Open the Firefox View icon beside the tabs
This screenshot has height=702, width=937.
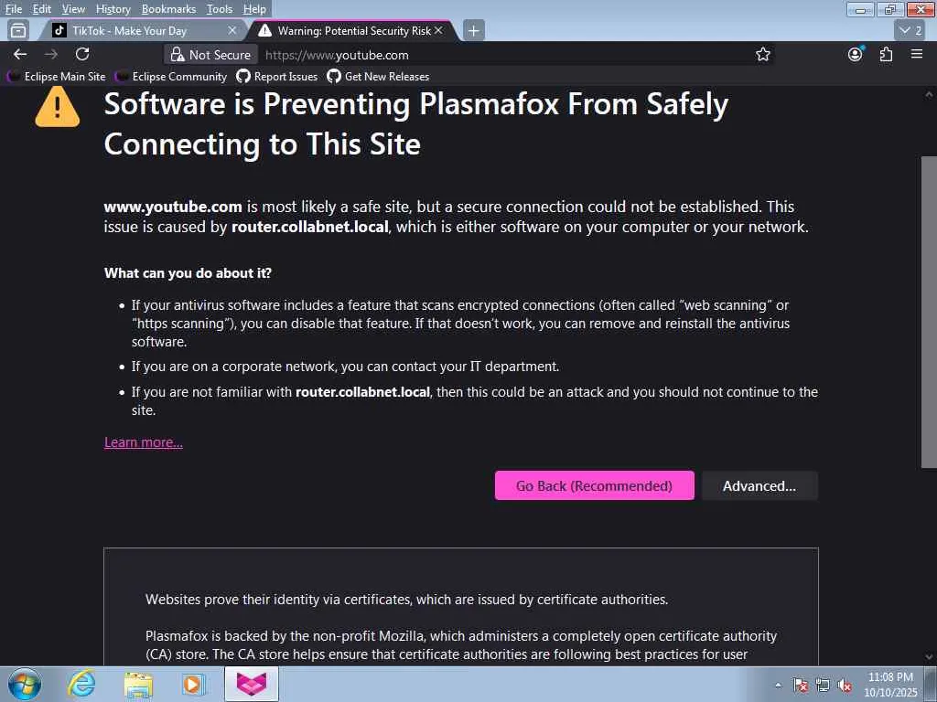18,30
